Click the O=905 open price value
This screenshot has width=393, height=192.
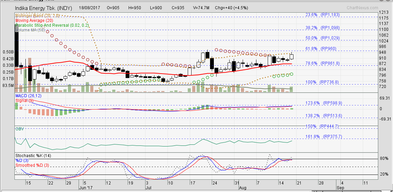pyautogui.click(x=113, y=8)
